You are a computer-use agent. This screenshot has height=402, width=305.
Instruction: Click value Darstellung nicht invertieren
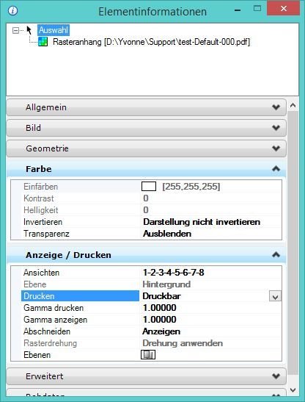202,222
